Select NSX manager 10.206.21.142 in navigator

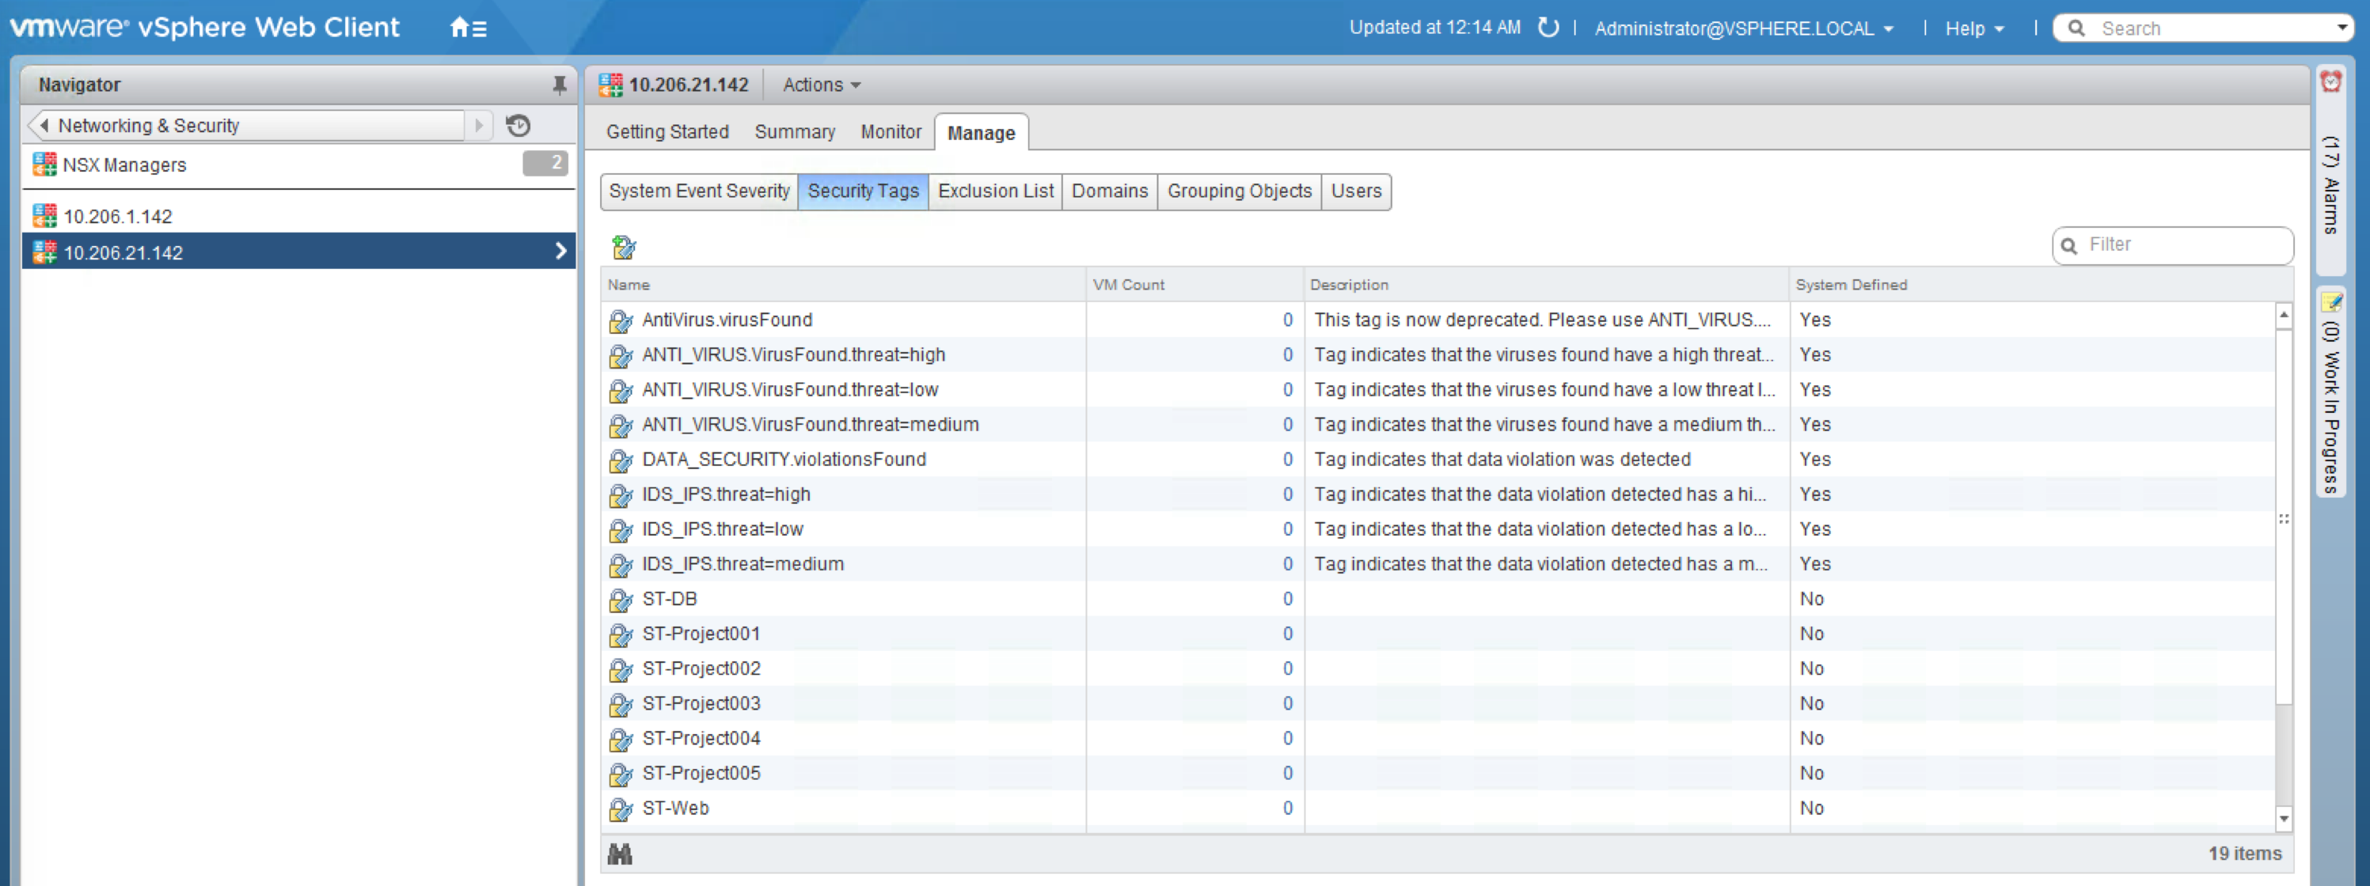pos(299,251)
